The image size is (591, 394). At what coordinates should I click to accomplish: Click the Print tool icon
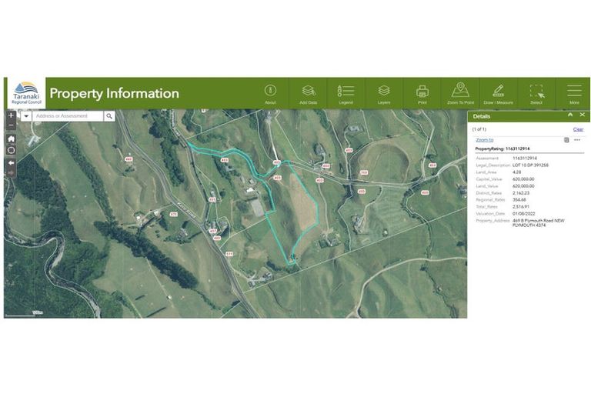pyautogui.click(x=422, y=92)
